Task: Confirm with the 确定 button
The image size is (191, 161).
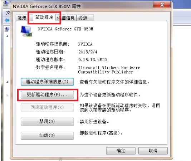Action: [121, 151]
